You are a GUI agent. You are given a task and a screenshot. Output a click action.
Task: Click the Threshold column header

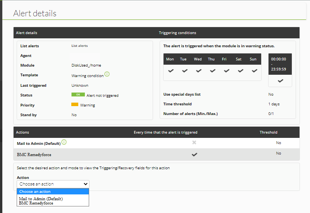click(x=269, y=132)
